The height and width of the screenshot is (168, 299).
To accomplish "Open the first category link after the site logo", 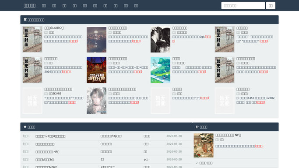I will pos(44,6).
